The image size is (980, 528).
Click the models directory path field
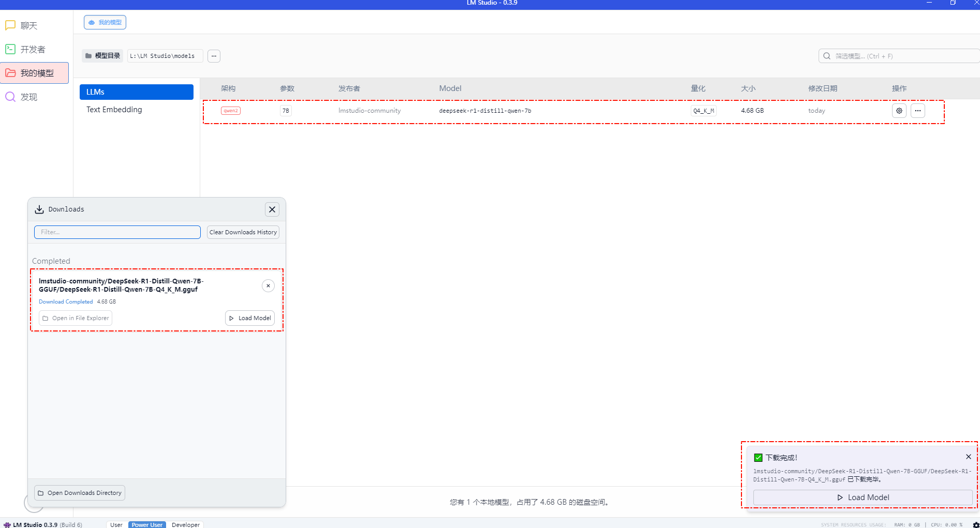click(x=165, y=56)
